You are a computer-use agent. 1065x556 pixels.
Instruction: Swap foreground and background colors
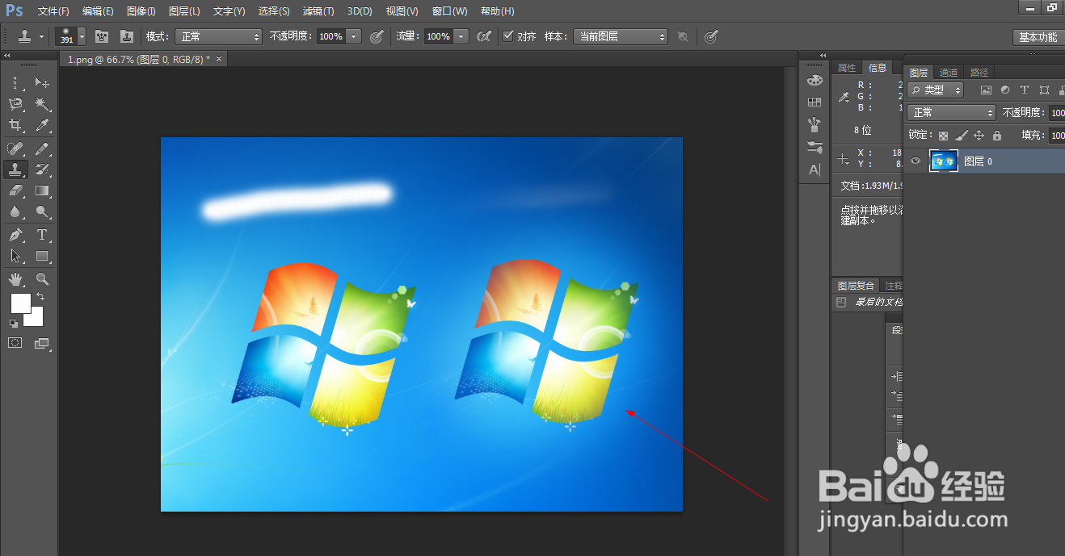(41, 297)
